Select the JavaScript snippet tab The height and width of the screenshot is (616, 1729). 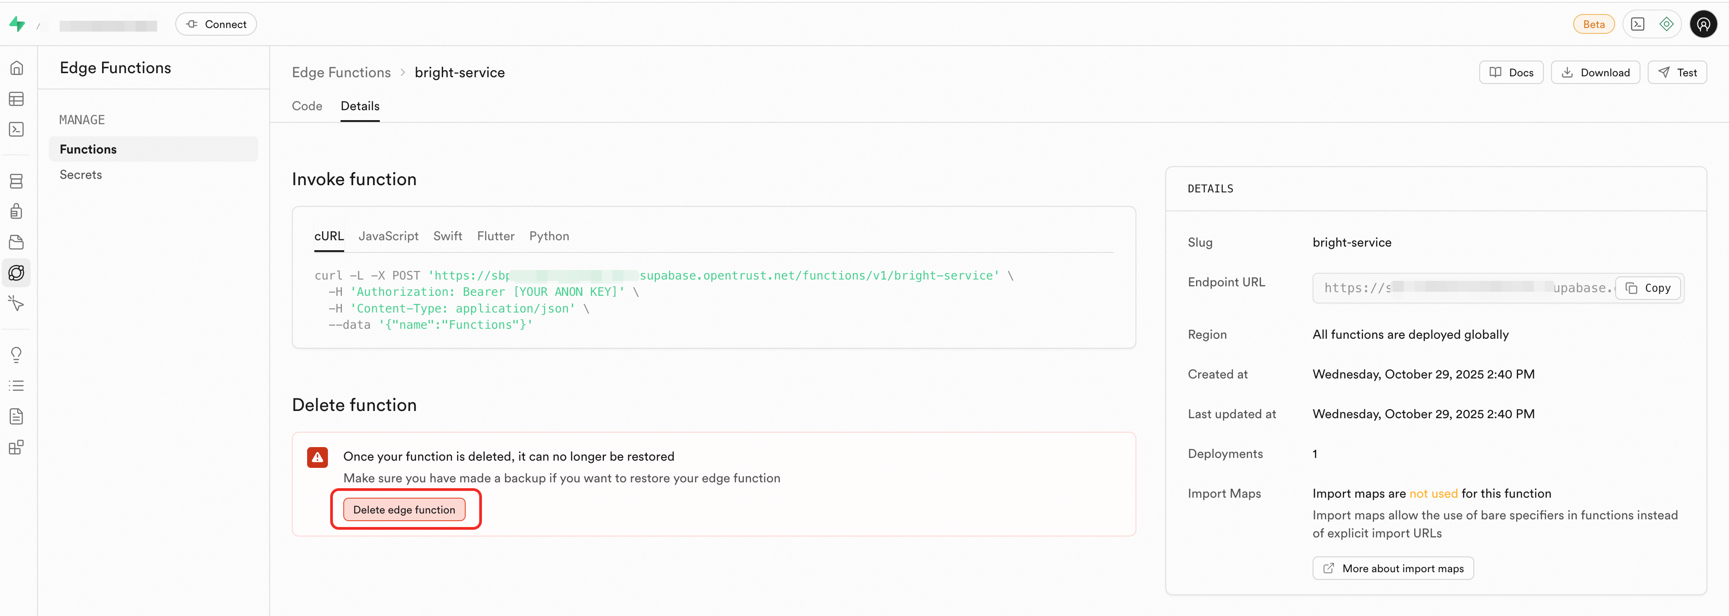pyautogui.click(x=388, y=236)
